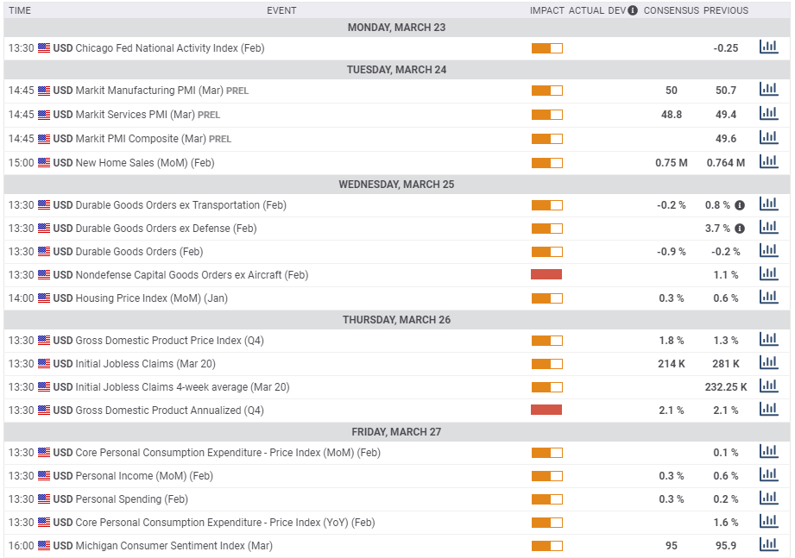Open chart icon for New Home Sales
This screenshot has width=795, height=558.
(768, 161)
